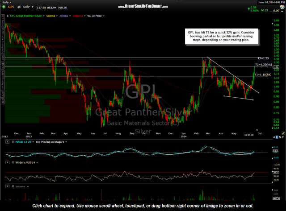Click the MACD lower scale arrow near -0.10
This screenshot has height=211, width=286.
[x=272, y=157]
